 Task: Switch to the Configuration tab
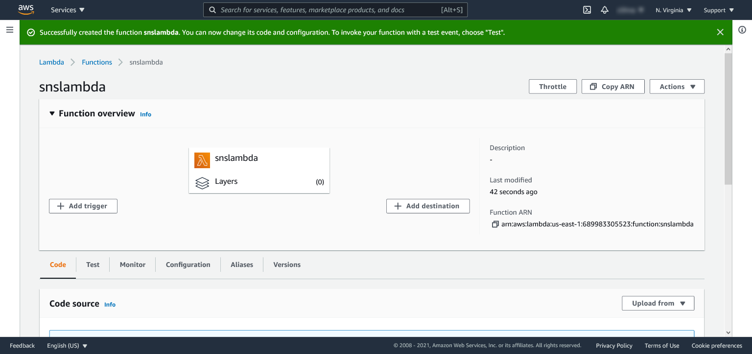pyautogui.click(x=188, y=265)
